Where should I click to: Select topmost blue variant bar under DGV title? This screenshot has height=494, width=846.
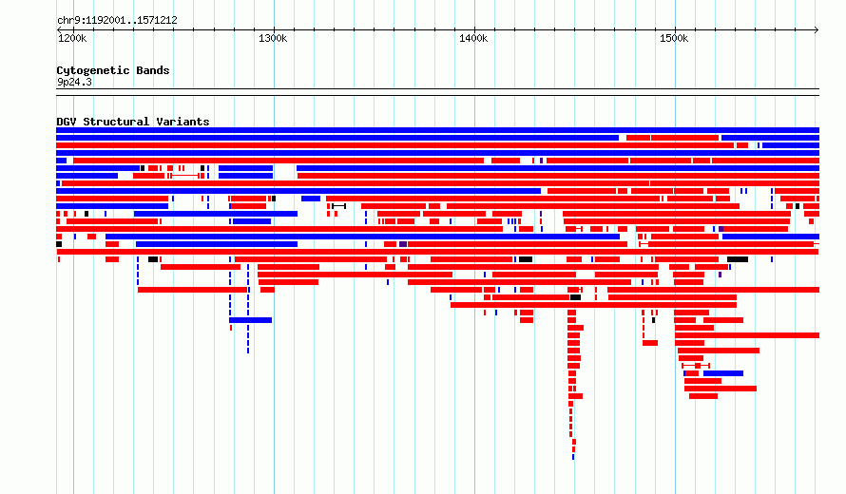click(x=437, y=130)
